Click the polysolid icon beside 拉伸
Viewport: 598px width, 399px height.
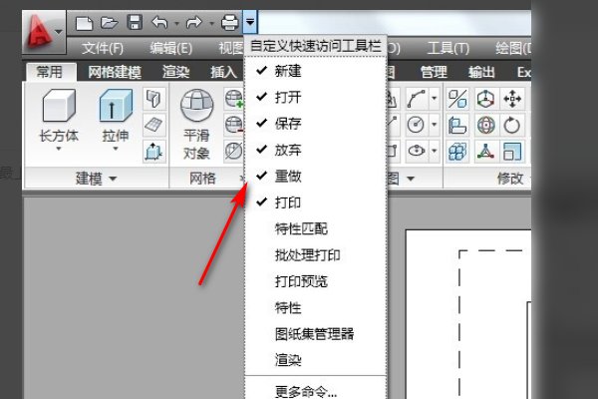click(x=154, y=99)
